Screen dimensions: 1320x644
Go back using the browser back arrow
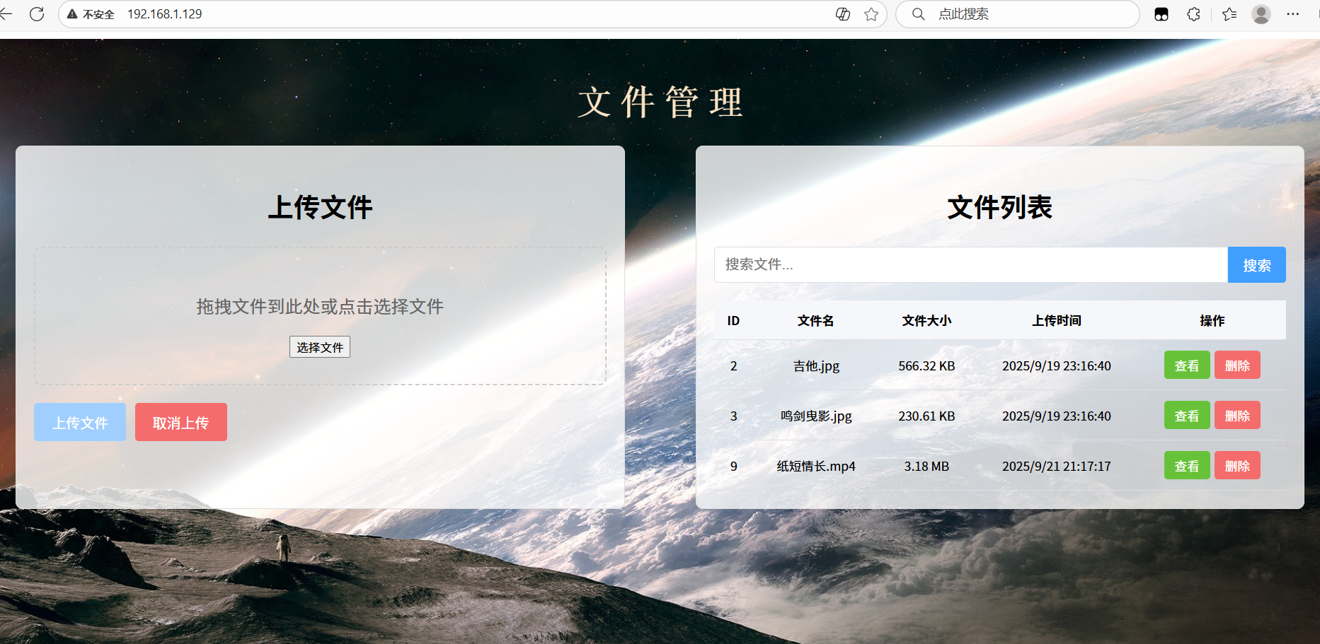pyautogui.click(x=6, y=14)
